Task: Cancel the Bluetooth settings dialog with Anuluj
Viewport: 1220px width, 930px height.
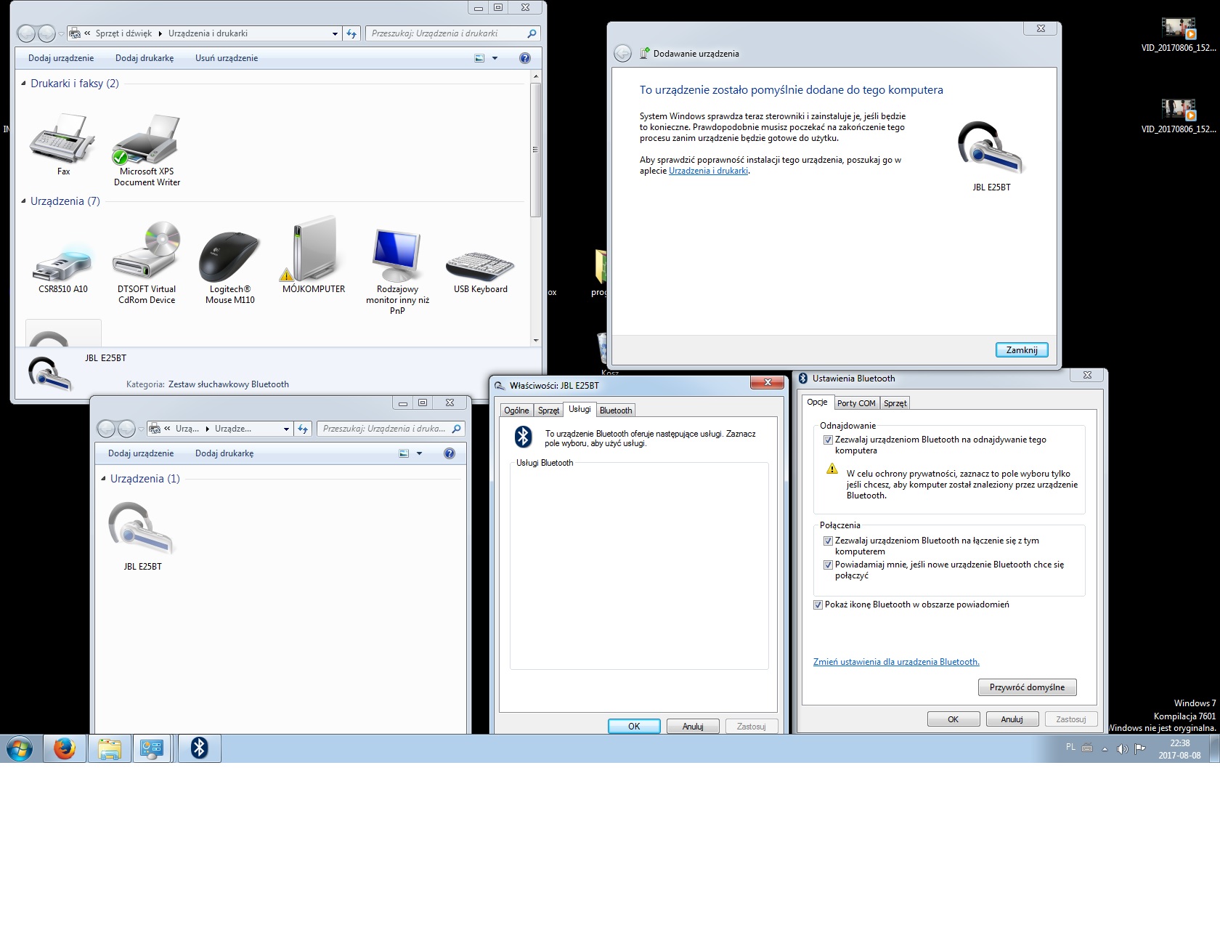Action: point(1012,719)
